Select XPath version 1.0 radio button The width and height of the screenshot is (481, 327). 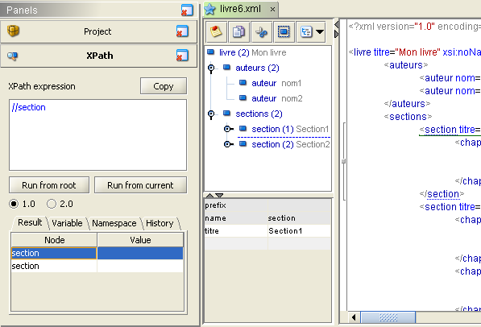click(14, 204)
